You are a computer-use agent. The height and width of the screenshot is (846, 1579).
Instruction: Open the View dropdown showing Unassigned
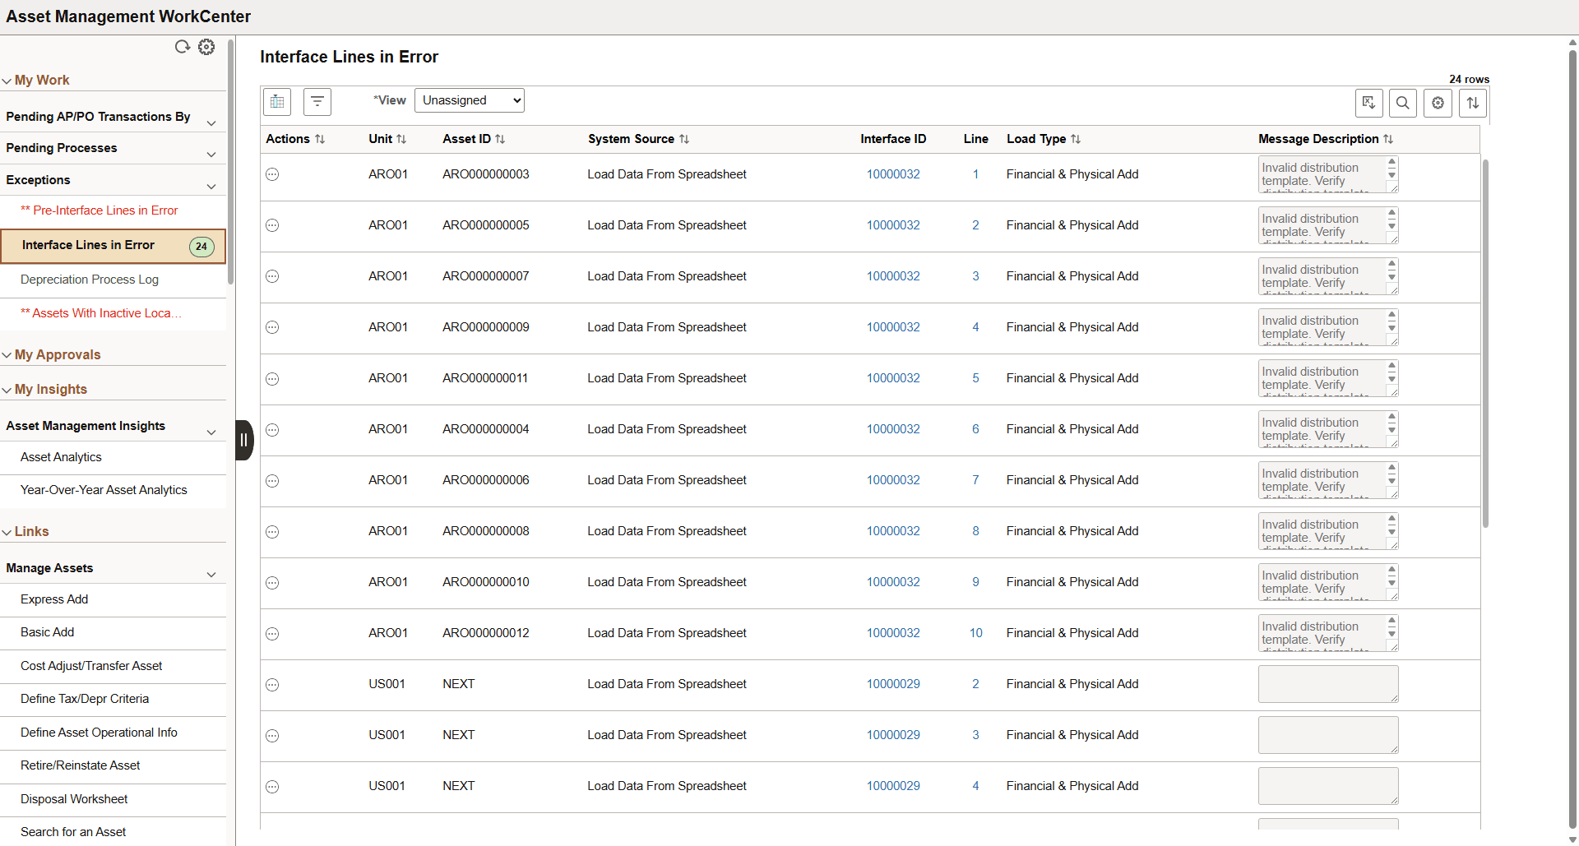pos(469,99)
